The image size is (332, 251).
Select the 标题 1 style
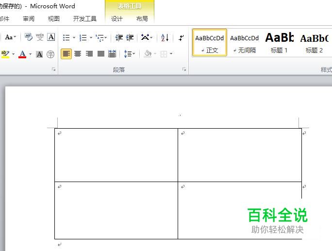click(x=279, y=43)
